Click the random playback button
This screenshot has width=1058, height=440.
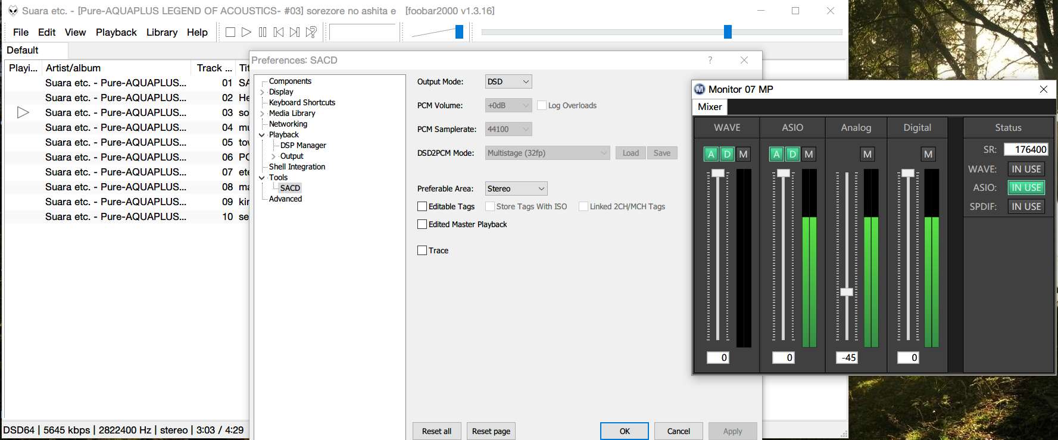pyautogui.click(x=311, y=32)
